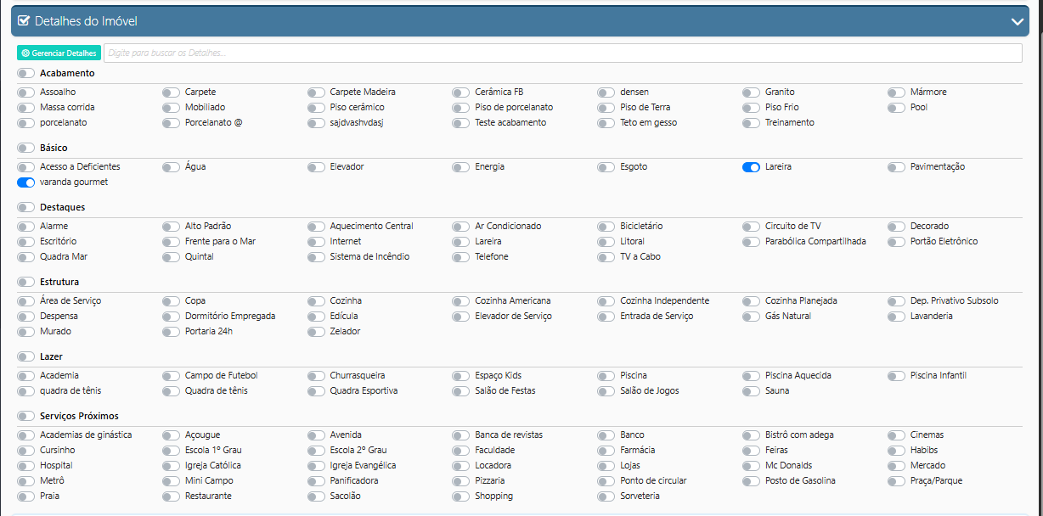1043x516 pixels.
Task: Toggle the Acabamento group switch
Action: 25,74
